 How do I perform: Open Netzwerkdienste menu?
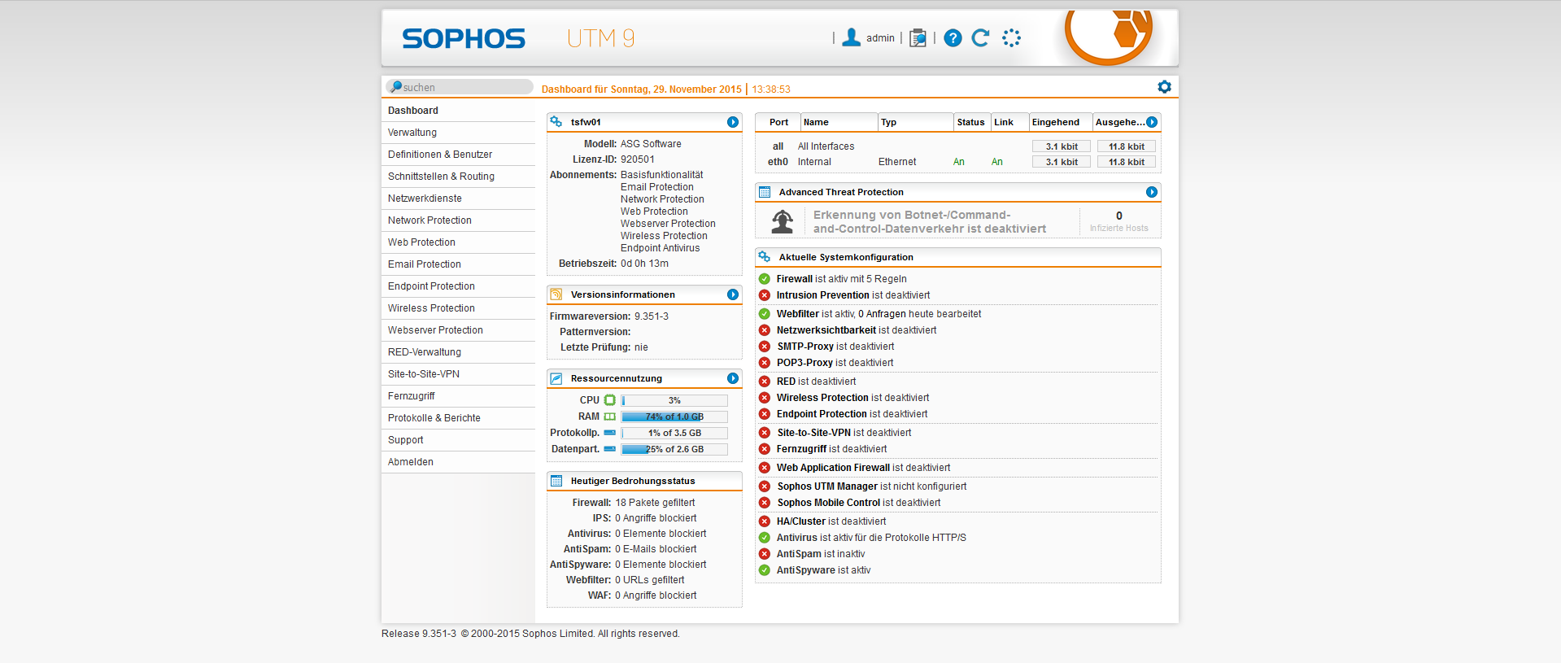pos(458,198)
